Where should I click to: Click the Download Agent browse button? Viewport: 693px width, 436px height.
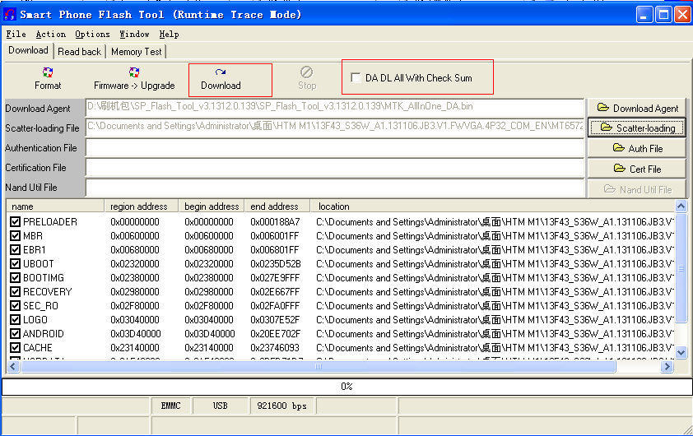click(637, 108)
